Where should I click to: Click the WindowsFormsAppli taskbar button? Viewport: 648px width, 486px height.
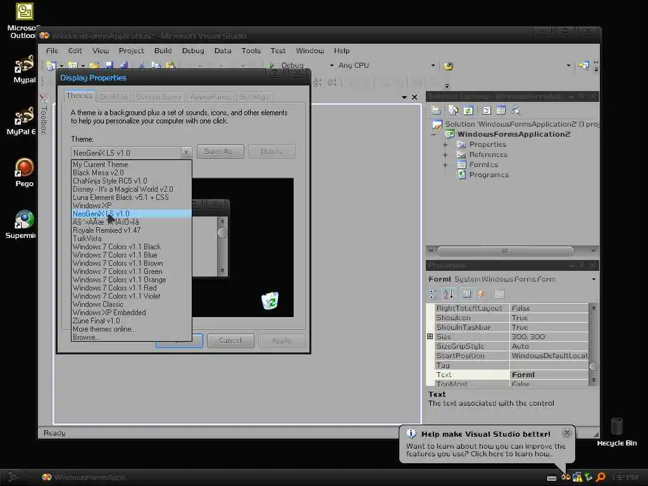click(85, 477)
